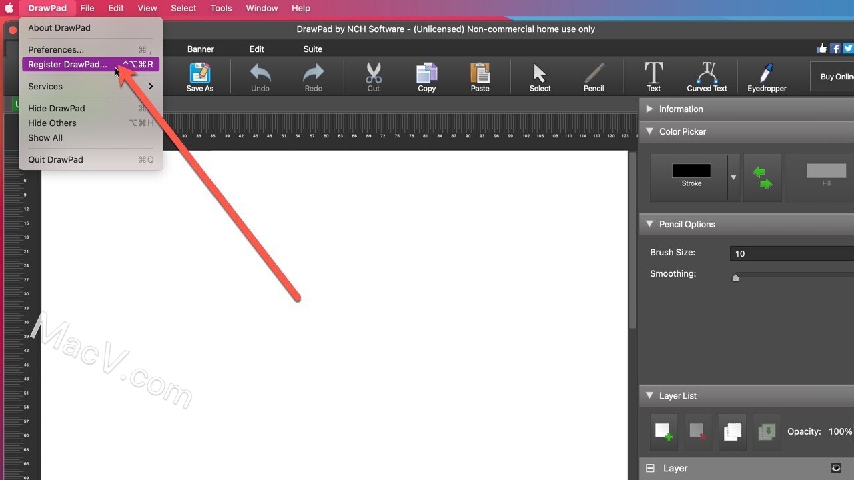Collapse the Pencil Options panel

649,224
